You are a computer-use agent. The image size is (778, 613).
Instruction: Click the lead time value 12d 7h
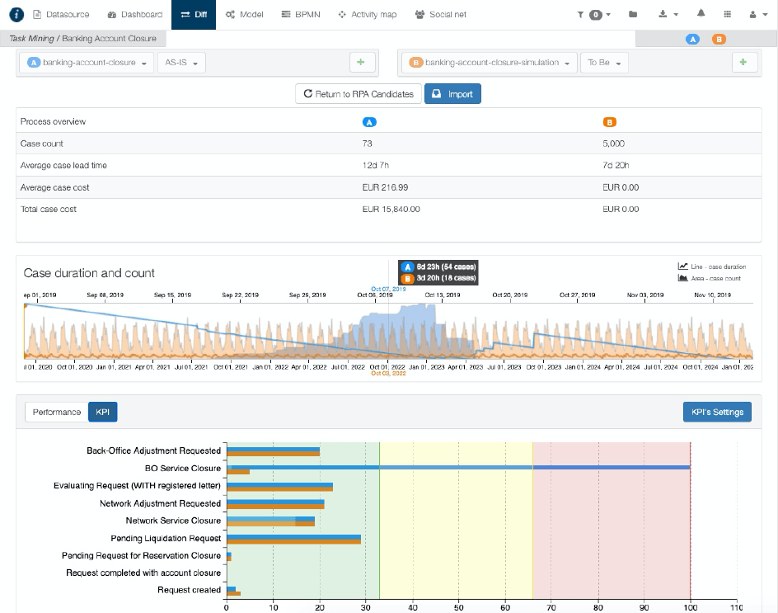[x=376, y=166]
